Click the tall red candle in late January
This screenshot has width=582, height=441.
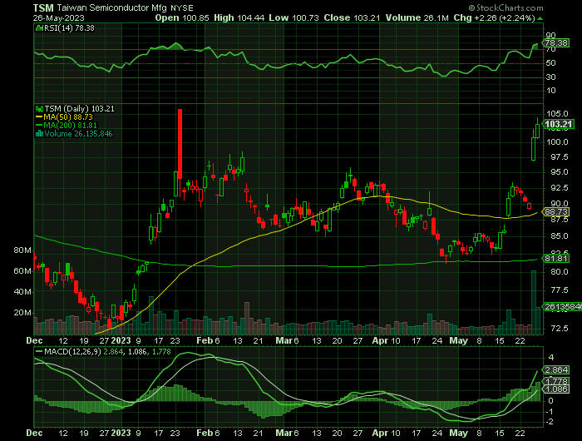[x=180, y=144]
